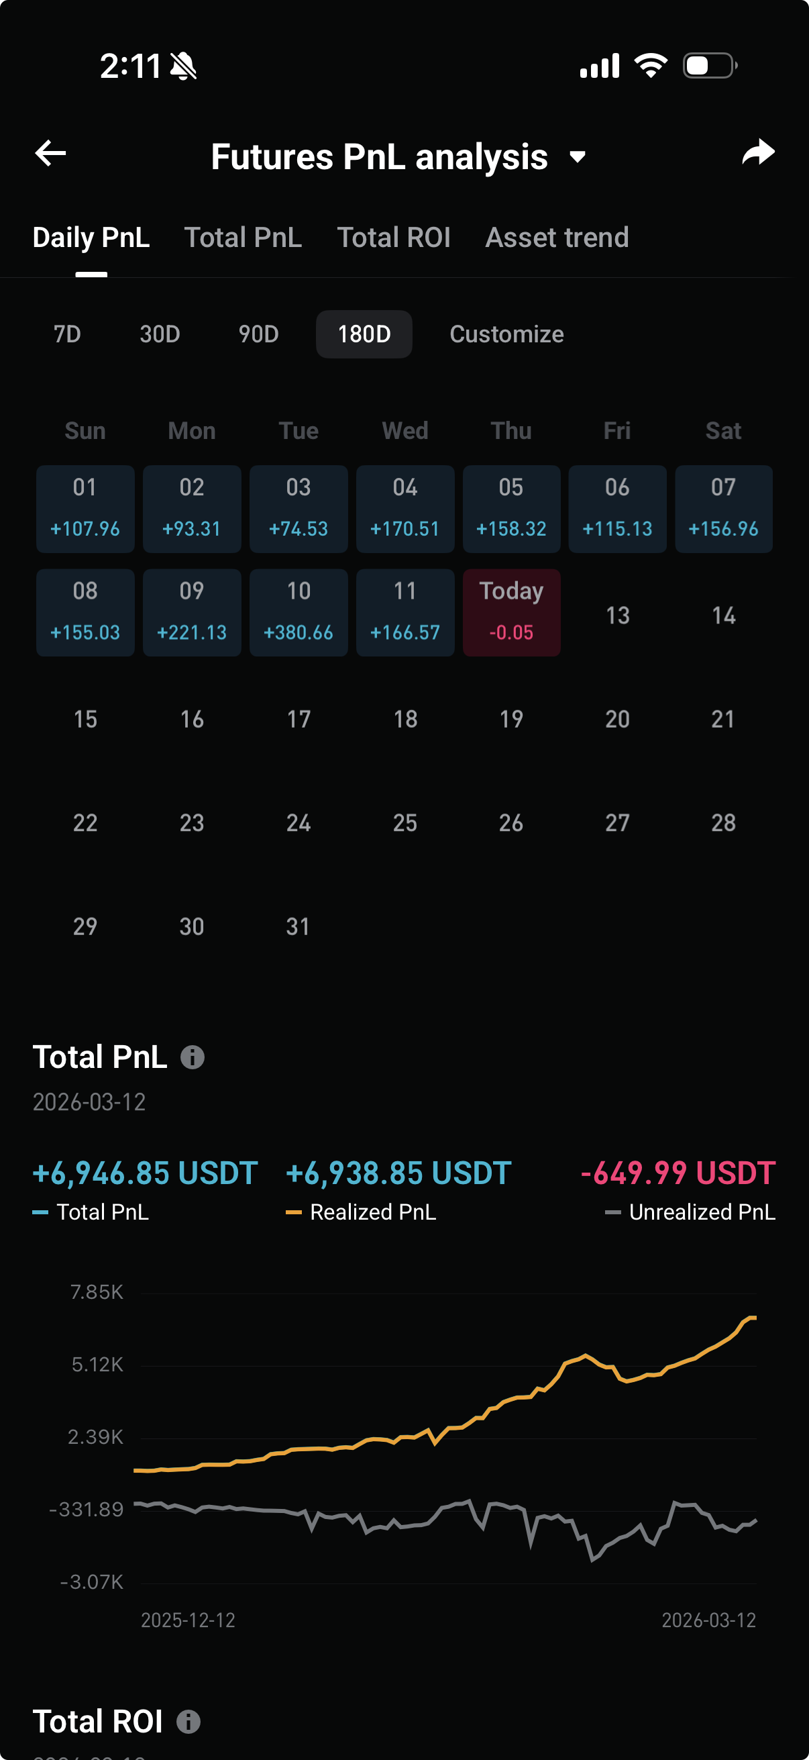The width and height of the screenshot is (809, 1760).
Task: Switch to the Total PnL tab
Action: point(242,238)
